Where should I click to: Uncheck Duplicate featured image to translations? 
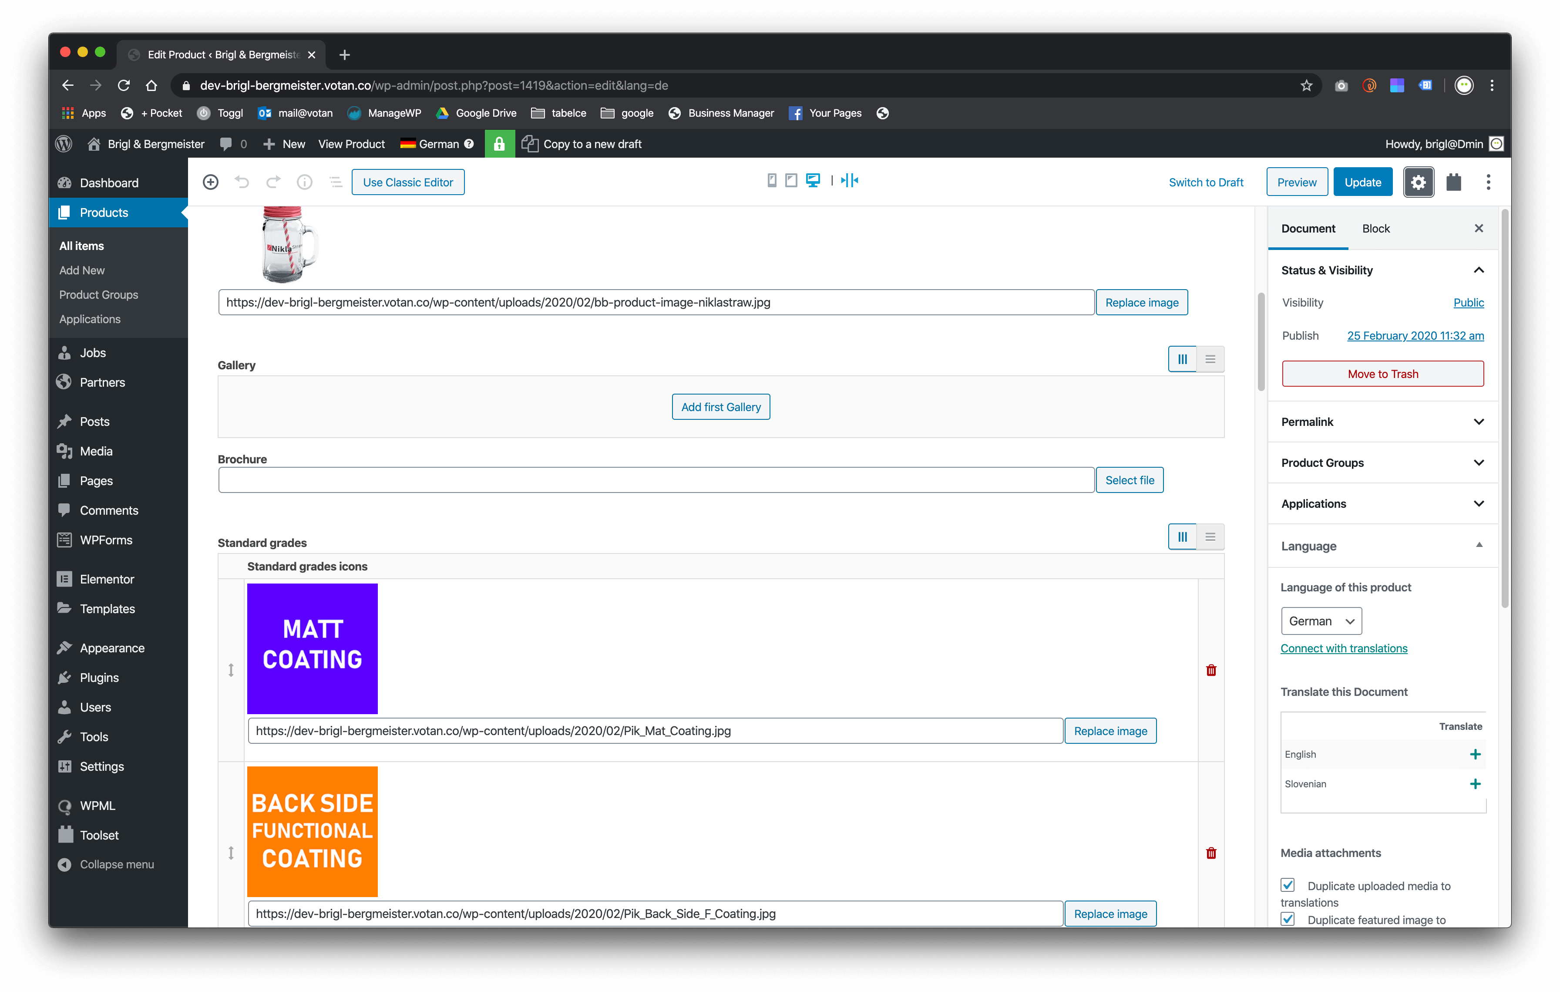point(1287,919)
